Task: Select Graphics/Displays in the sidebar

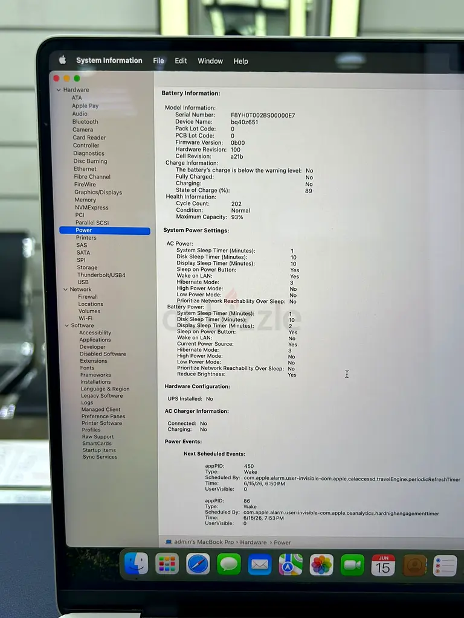Action: click(x=98, y=193)
